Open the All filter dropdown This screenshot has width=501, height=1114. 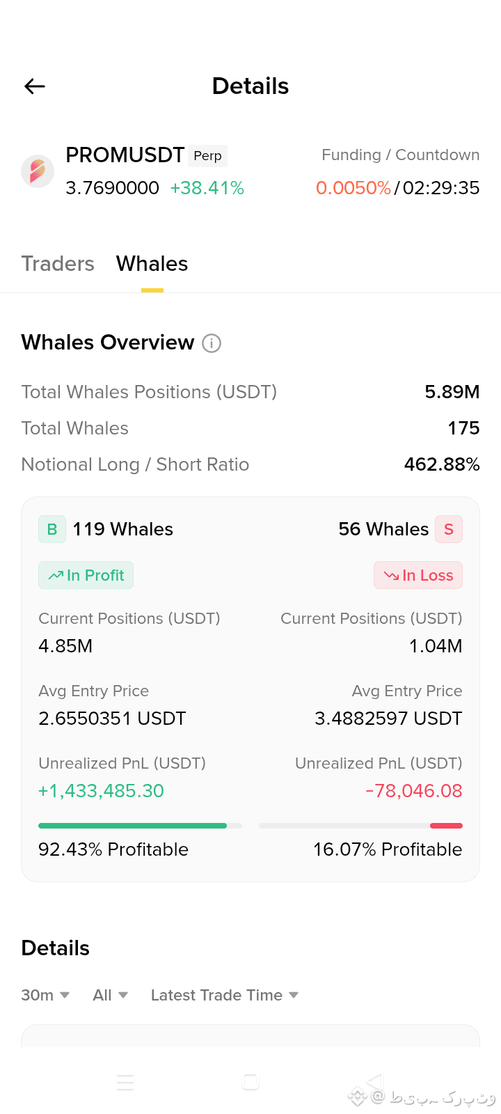pos(111,995)
